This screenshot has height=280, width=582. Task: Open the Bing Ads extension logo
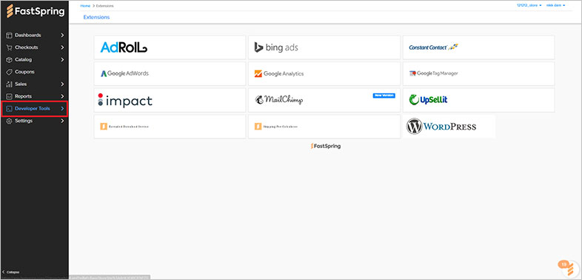[275, 47]
